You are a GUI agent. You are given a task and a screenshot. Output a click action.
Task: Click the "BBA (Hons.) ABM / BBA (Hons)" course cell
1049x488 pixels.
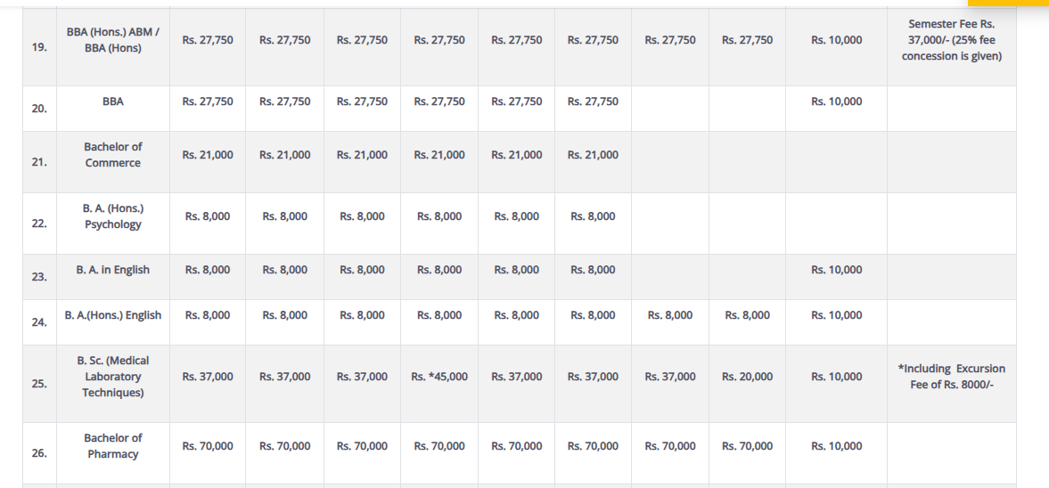click(x=113, y=40)
